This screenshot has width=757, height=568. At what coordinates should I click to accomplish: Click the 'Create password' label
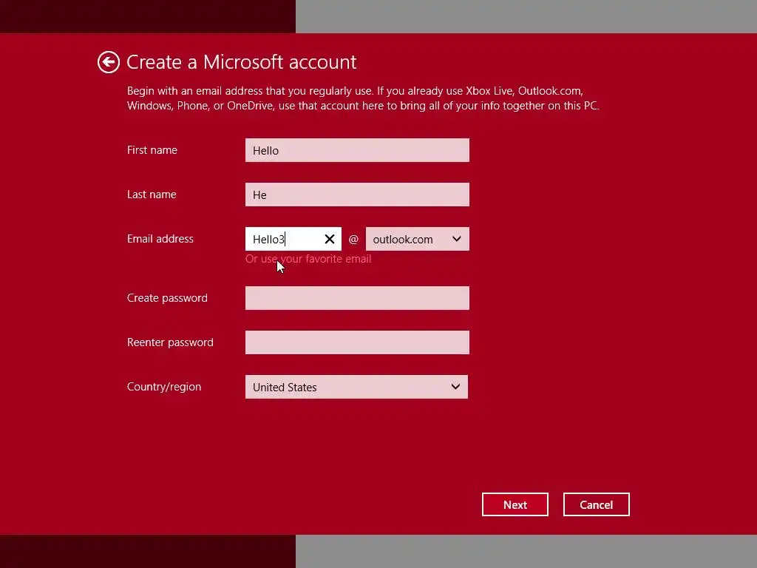[167, 298]
